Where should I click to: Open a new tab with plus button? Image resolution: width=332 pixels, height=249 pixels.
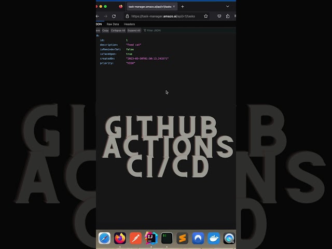[x=183, y=7]
